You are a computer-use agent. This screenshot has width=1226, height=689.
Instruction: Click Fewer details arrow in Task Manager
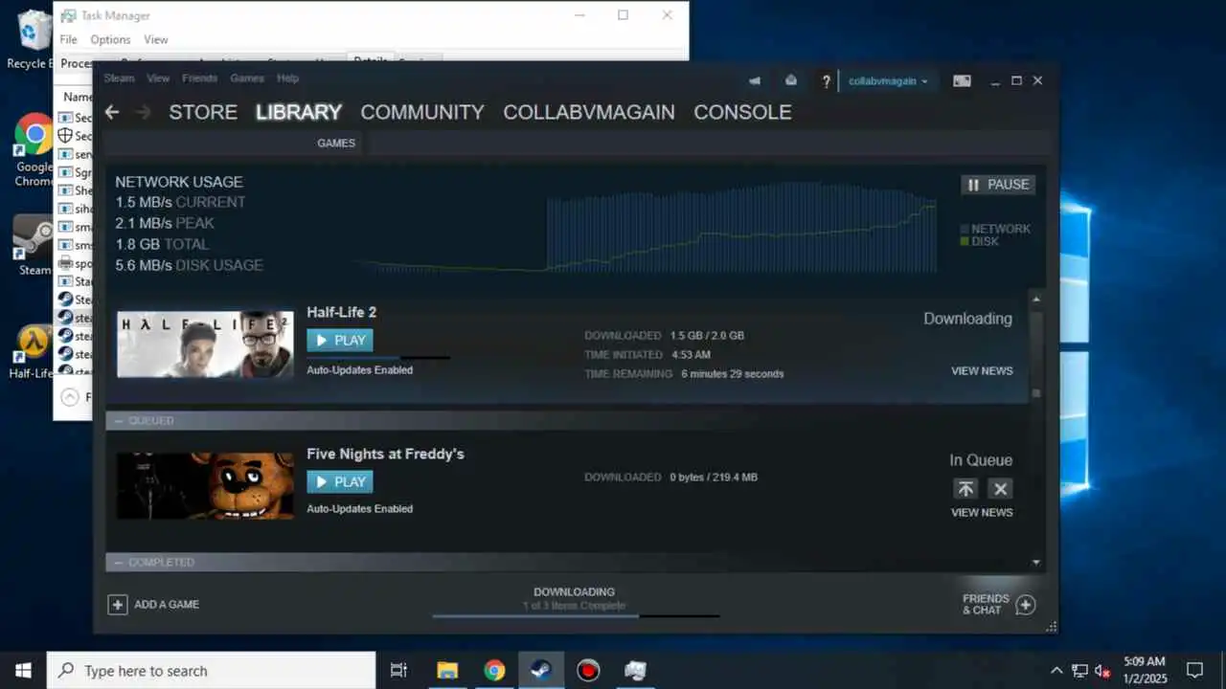[69, 396]
